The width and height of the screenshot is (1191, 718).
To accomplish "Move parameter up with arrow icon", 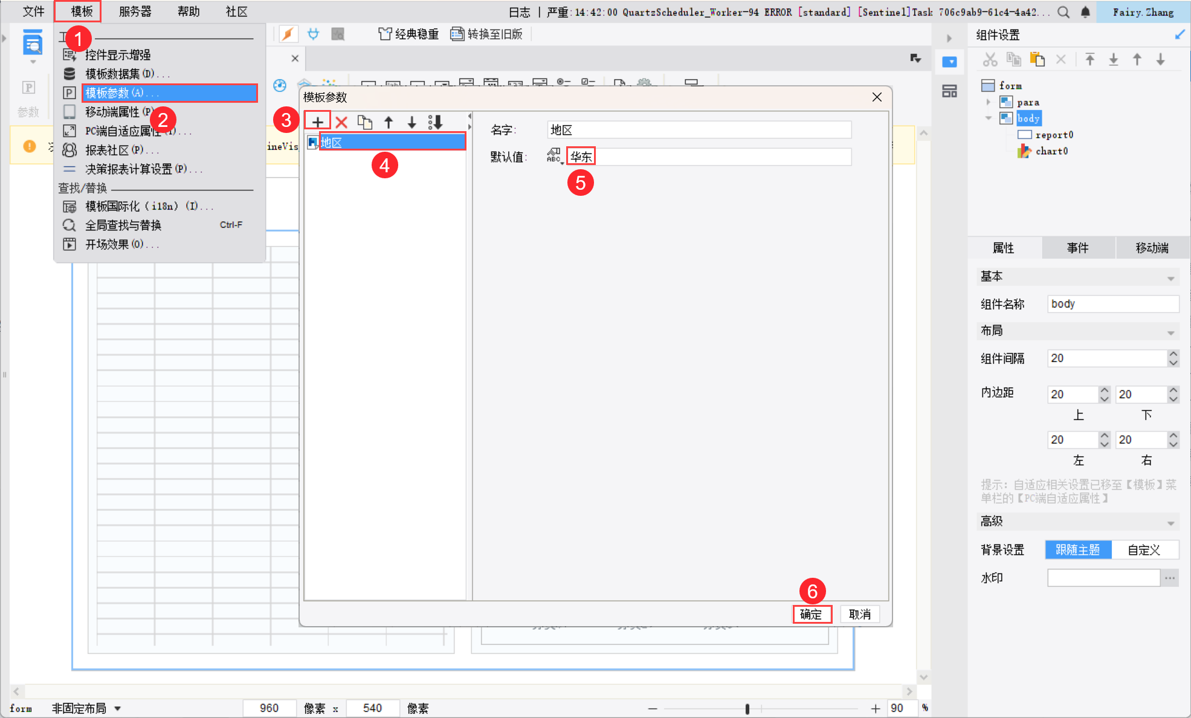I will tap(389, 122).
